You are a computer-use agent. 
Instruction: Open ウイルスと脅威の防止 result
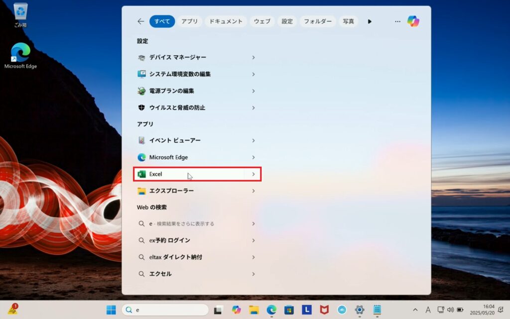(197, 107)
